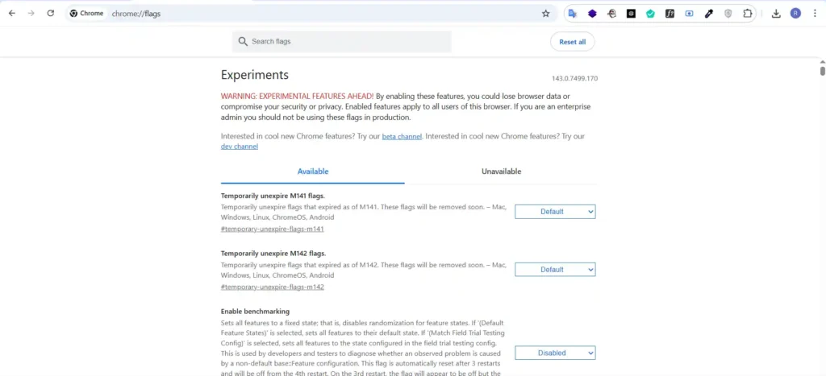Screen dimensions: 826x376
Task: Navigate back using the back arrow
Action: 11,14
